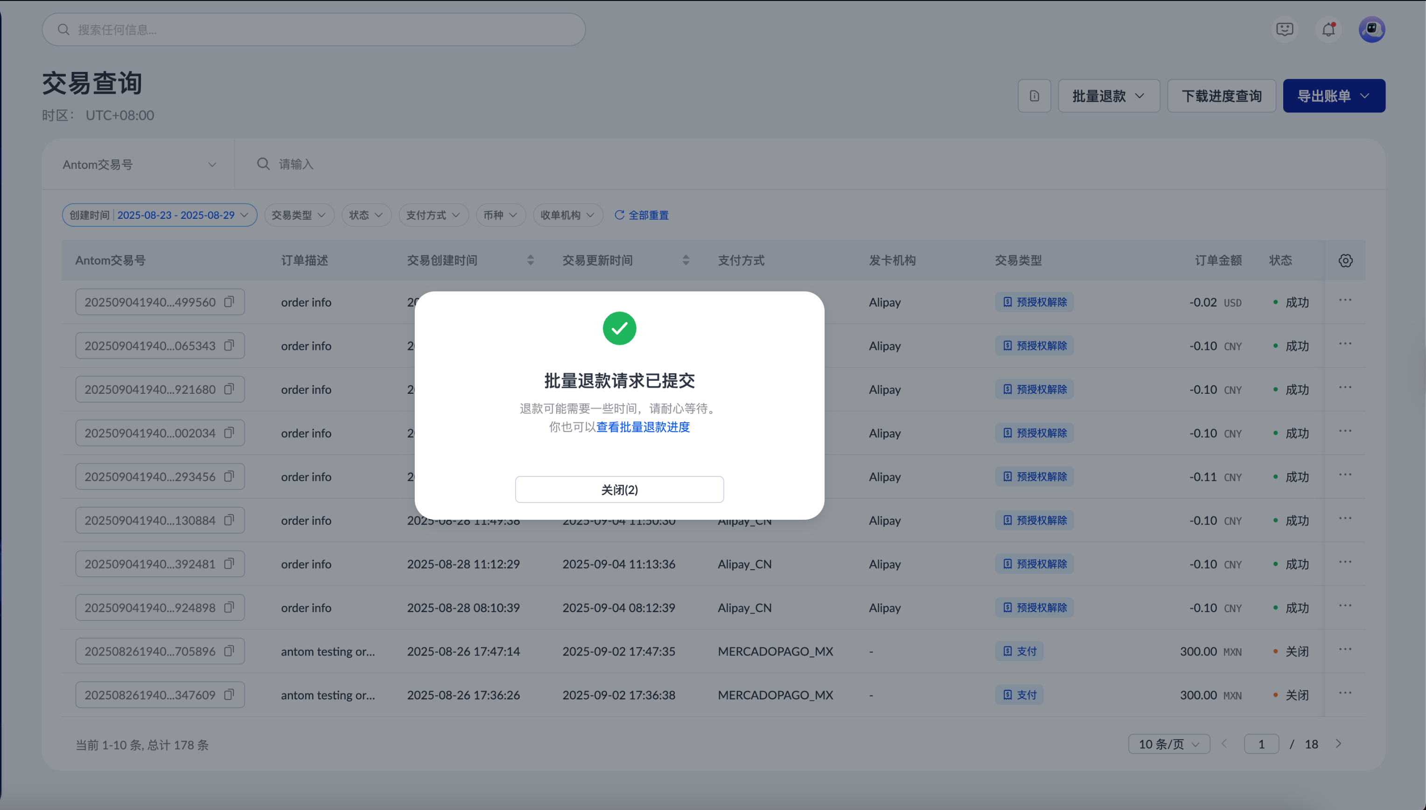Open the 批量退款 dropdown
This screenshot has height=810, width=1426.
[x=1109, y=96]
